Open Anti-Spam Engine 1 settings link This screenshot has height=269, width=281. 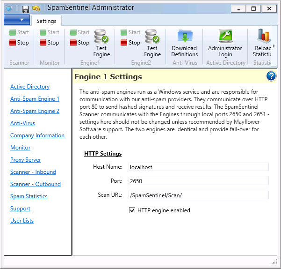pos(35,99)
